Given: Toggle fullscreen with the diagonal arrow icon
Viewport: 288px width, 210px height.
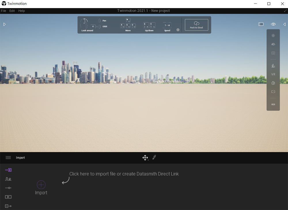Looking at the screenshot, I should tap(285, 11).
